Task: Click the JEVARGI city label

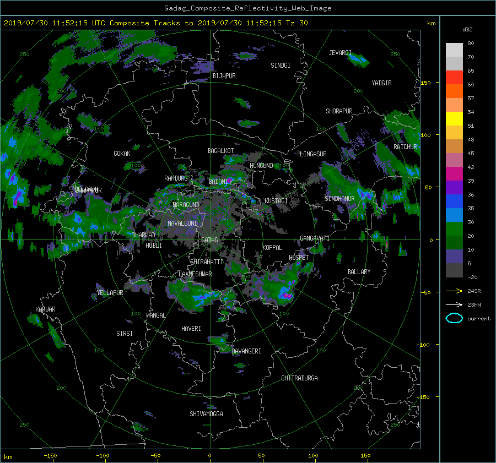Action: (x=340, y=53)
